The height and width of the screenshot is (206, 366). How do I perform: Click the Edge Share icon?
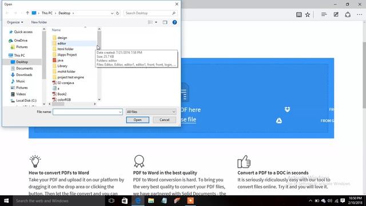(x=348, y=14)
